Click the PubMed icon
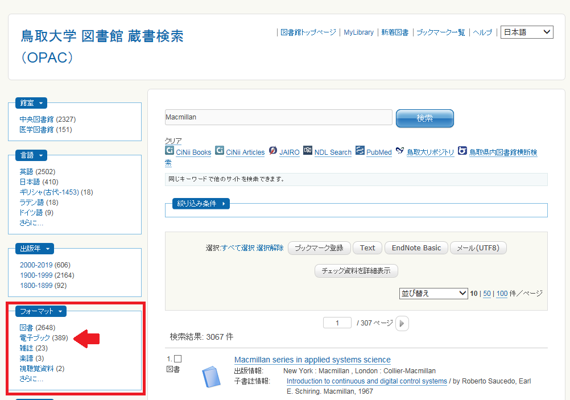Screen dimensions: 570x400 [360, 150]
